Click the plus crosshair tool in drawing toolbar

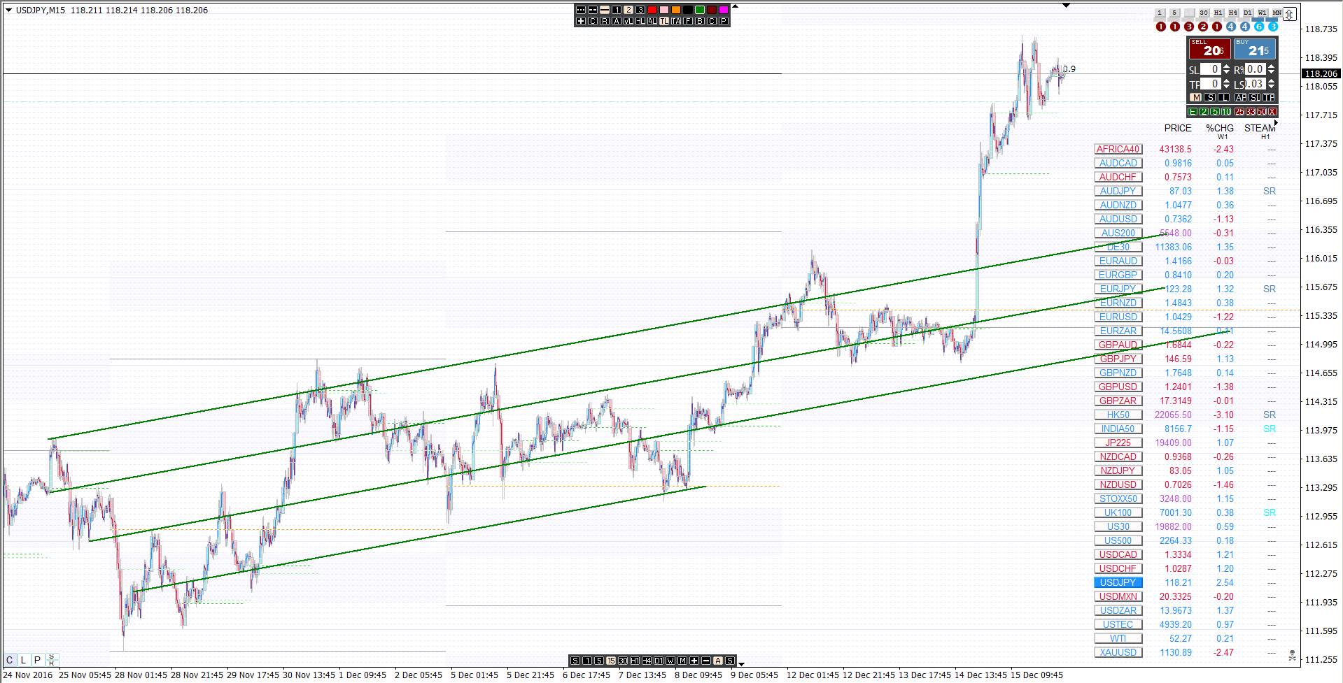click(x=581, y=21)
